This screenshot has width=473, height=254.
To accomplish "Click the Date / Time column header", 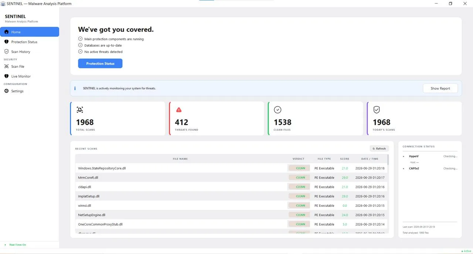I will pyautogui.click(x=370, y=159).
